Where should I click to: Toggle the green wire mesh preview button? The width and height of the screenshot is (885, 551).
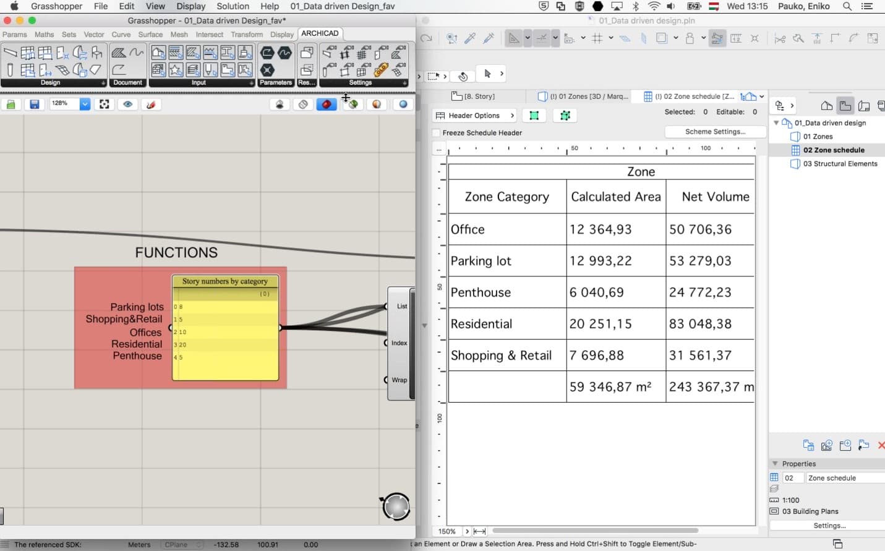click(353, 105)
